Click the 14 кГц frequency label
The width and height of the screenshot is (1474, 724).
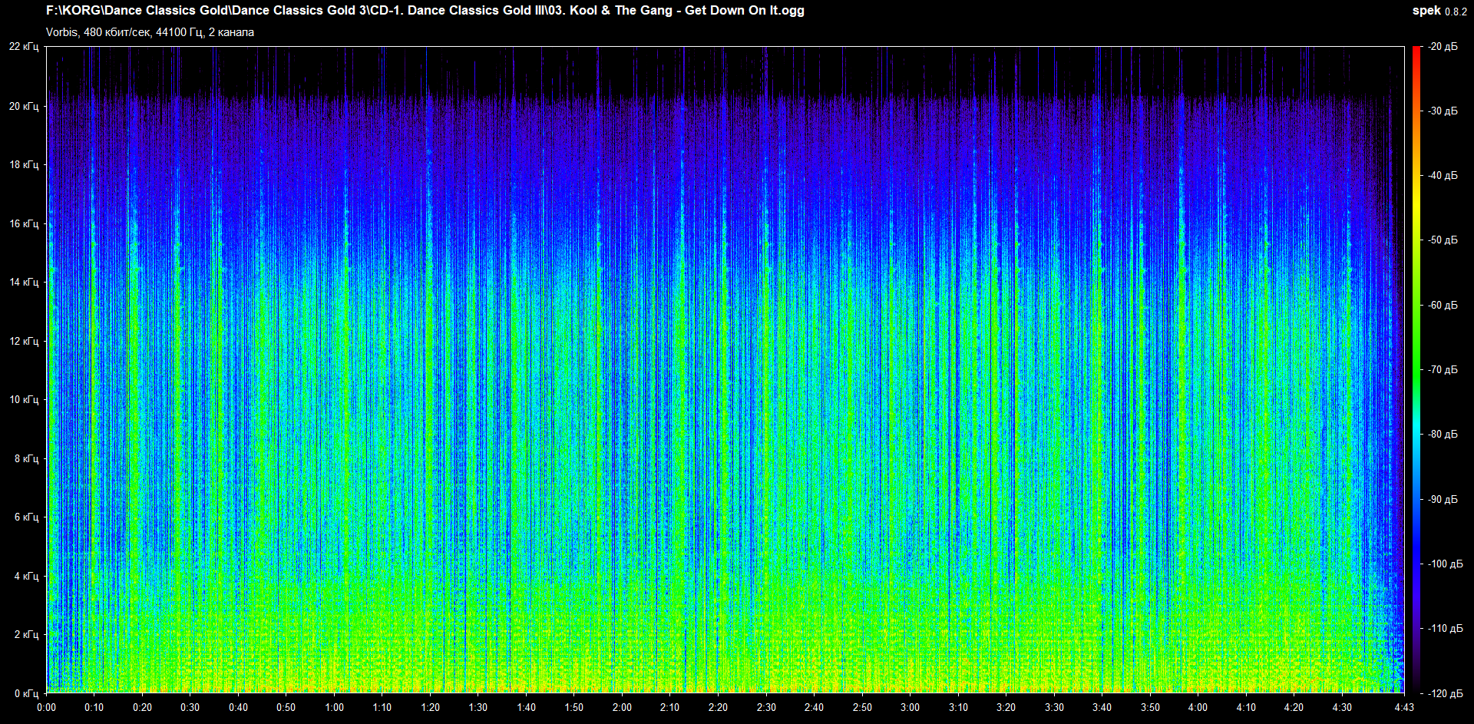point(24,282)
